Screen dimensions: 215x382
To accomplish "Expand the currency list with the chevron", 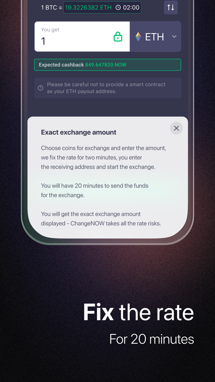I will [x=174, y=37].
